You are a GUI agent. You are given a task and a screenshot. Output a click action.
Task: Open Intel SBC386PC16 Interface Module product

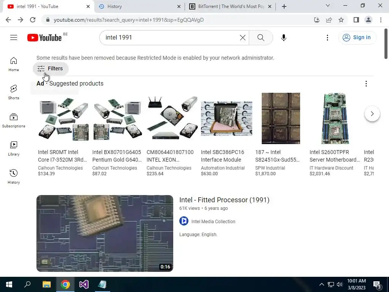223,156
